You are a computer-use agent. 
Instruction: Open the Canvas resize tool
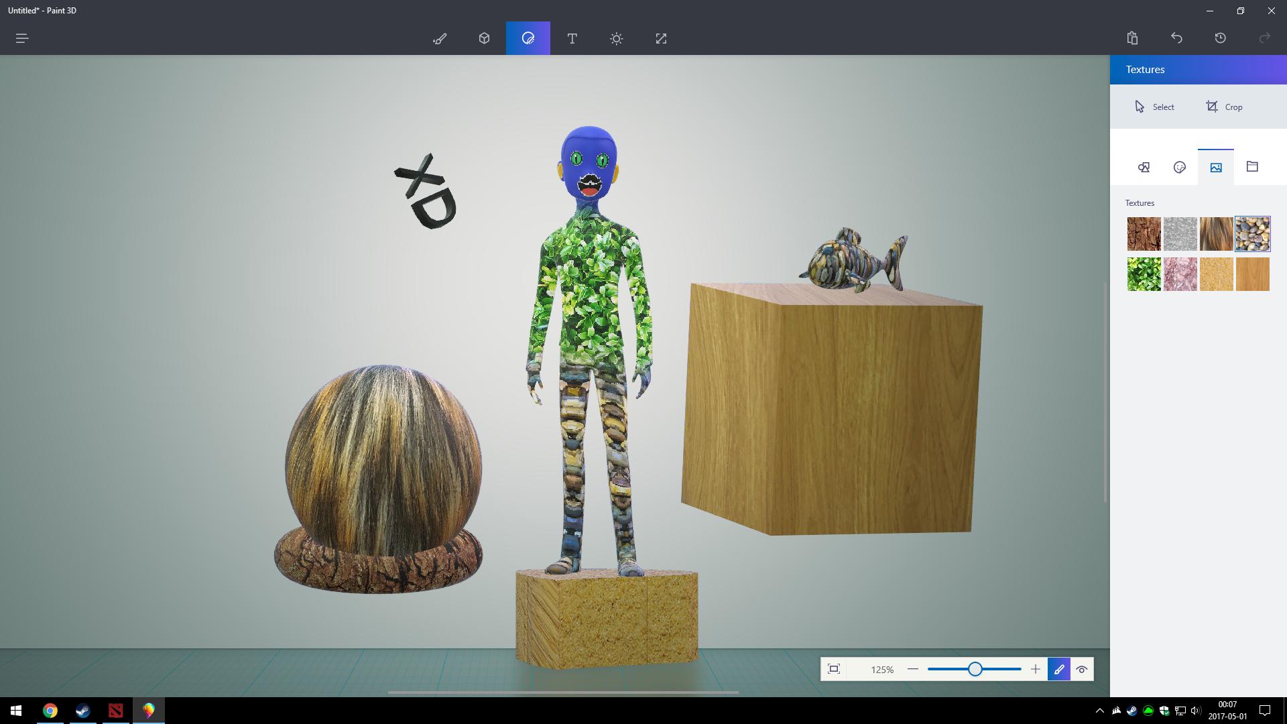(x=661, y=38)
